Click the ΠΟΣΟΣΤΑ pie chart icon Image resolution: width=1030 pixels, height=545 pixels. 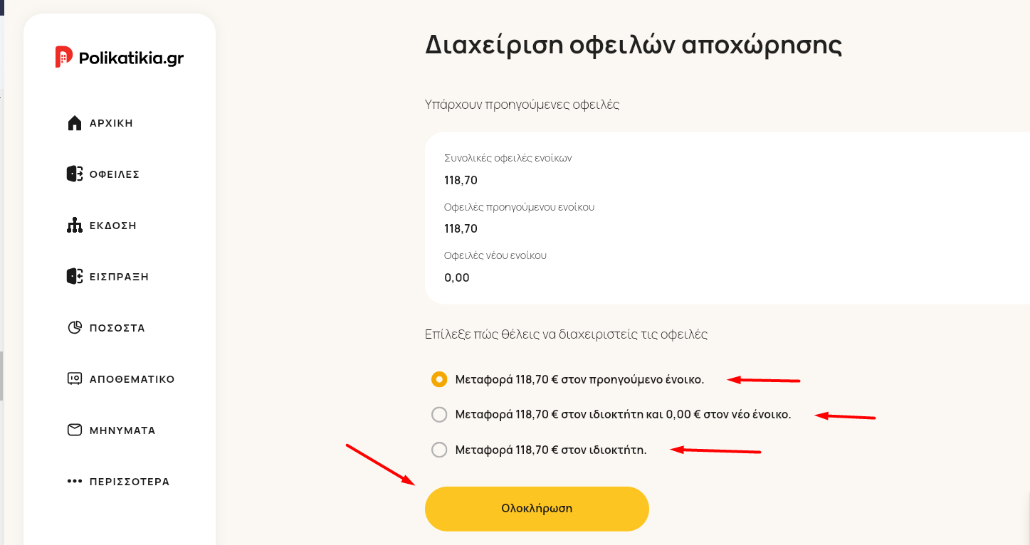(x=75, y=328)
